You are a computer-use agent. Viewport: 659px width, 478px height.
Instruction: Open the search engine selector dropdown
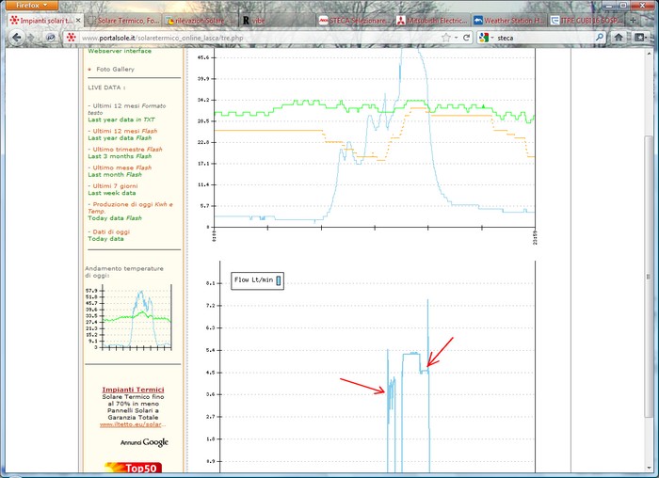(487, 38)
